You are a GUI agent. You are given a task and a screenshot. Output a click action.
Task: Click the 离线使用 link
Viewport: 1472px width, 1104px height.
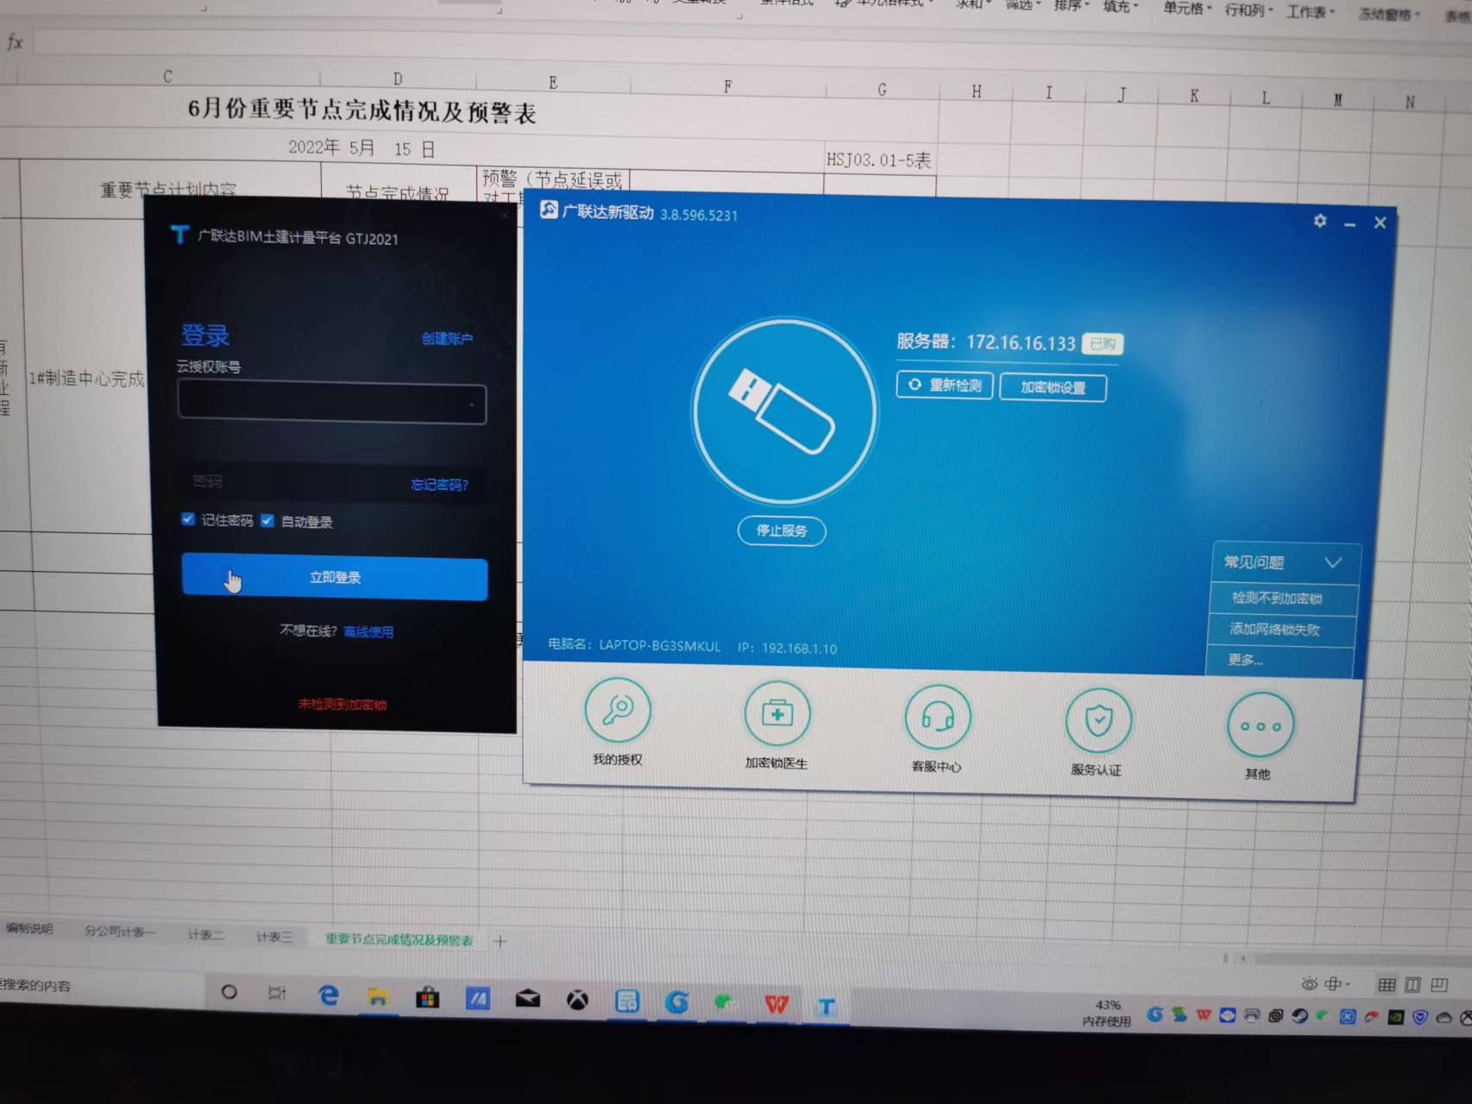(368, 632)
